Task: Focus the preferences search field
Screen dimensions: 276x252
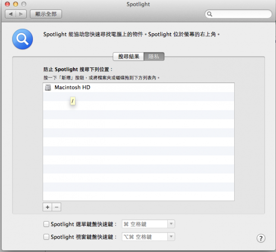Action: pos(238,14)
